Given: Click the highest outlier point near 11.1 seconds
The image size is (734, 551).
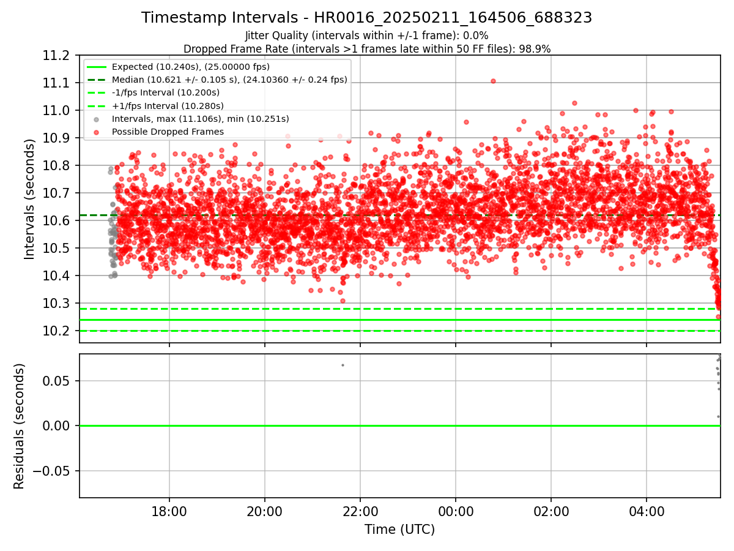Looking at the screenshot, I should 493,81.
